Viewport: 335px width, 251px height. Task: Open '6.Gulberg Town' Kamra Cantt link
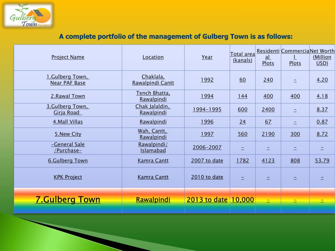[68, 161]
